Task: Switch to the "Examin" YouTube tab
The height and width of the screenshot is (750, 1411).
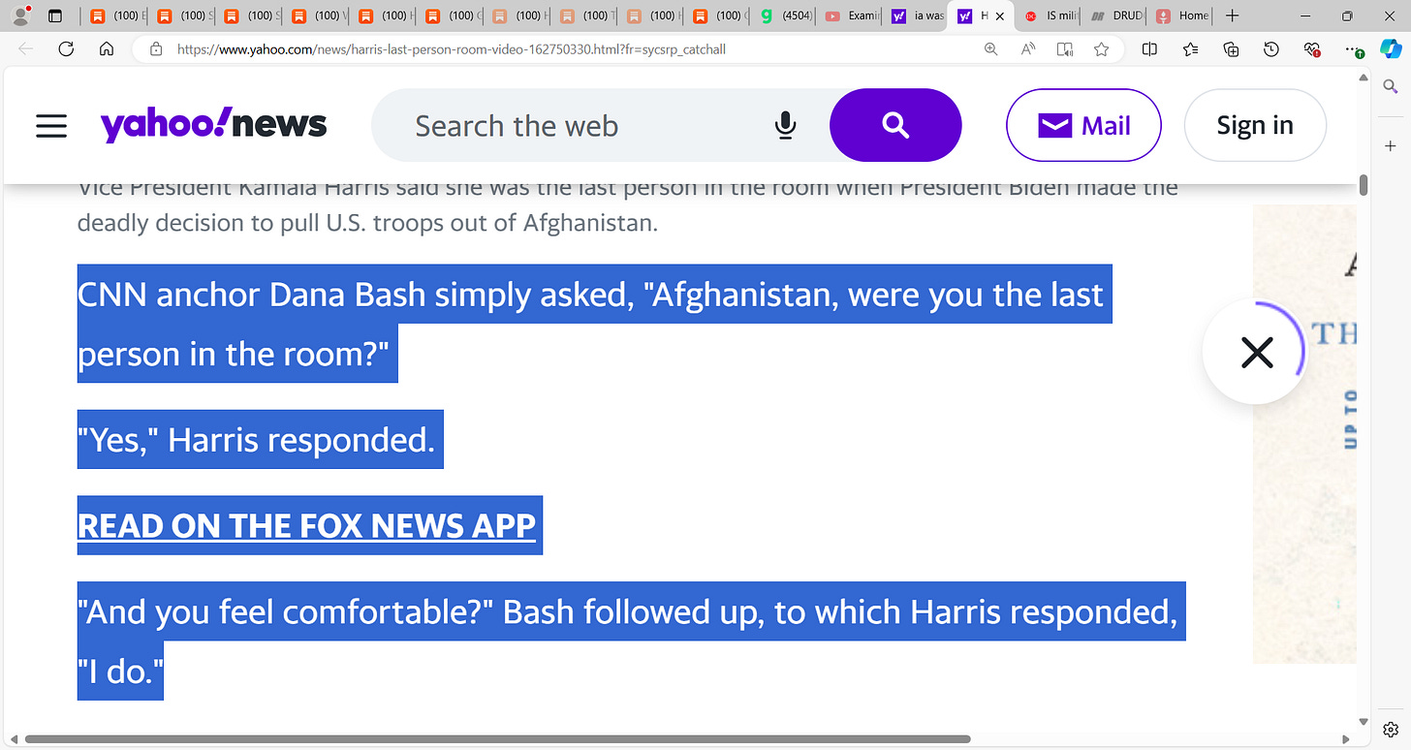Action: [x=853, y=16]
